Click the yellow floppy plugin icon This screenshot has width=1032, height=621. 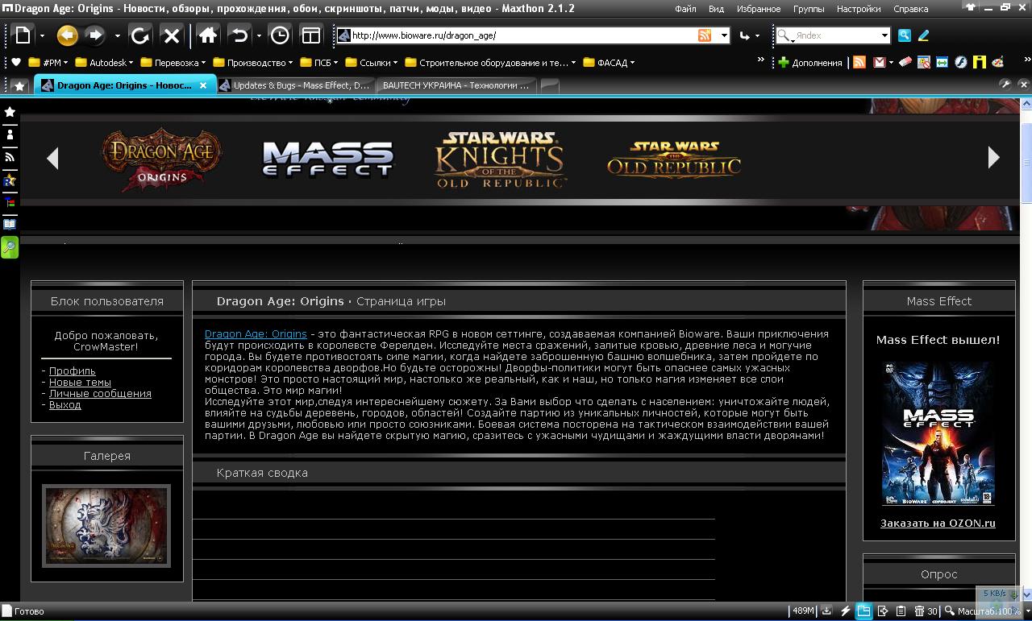(979, 62)
